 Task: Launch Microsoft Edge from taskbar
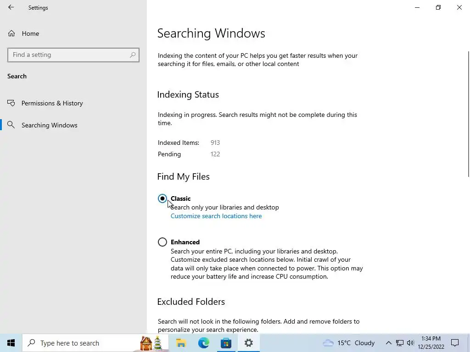203,343
